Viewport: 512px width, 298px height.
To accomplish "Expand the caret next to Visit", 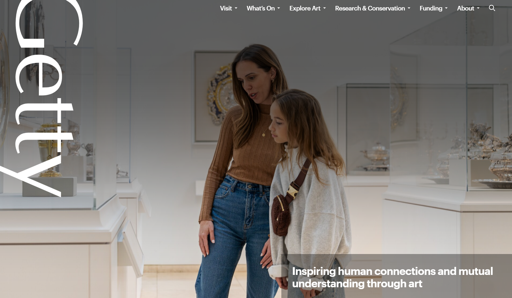I will click(236, 8).
